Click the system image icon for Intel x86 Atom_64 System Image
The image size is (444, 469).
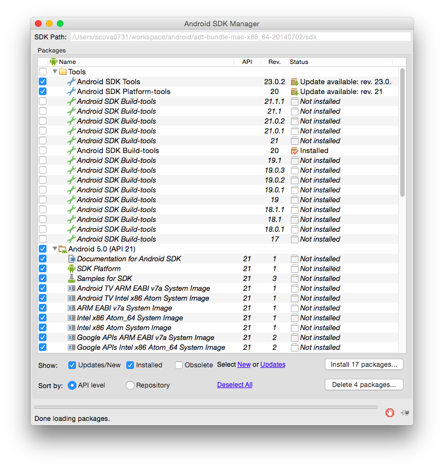coord(72,318)
